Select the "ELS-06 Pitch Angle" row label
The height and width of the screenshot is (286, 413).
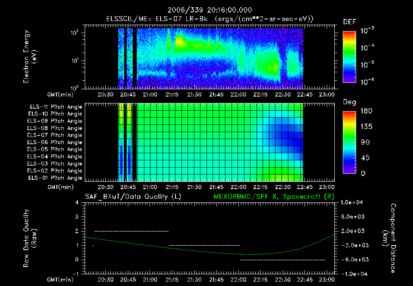click(54, 142)
